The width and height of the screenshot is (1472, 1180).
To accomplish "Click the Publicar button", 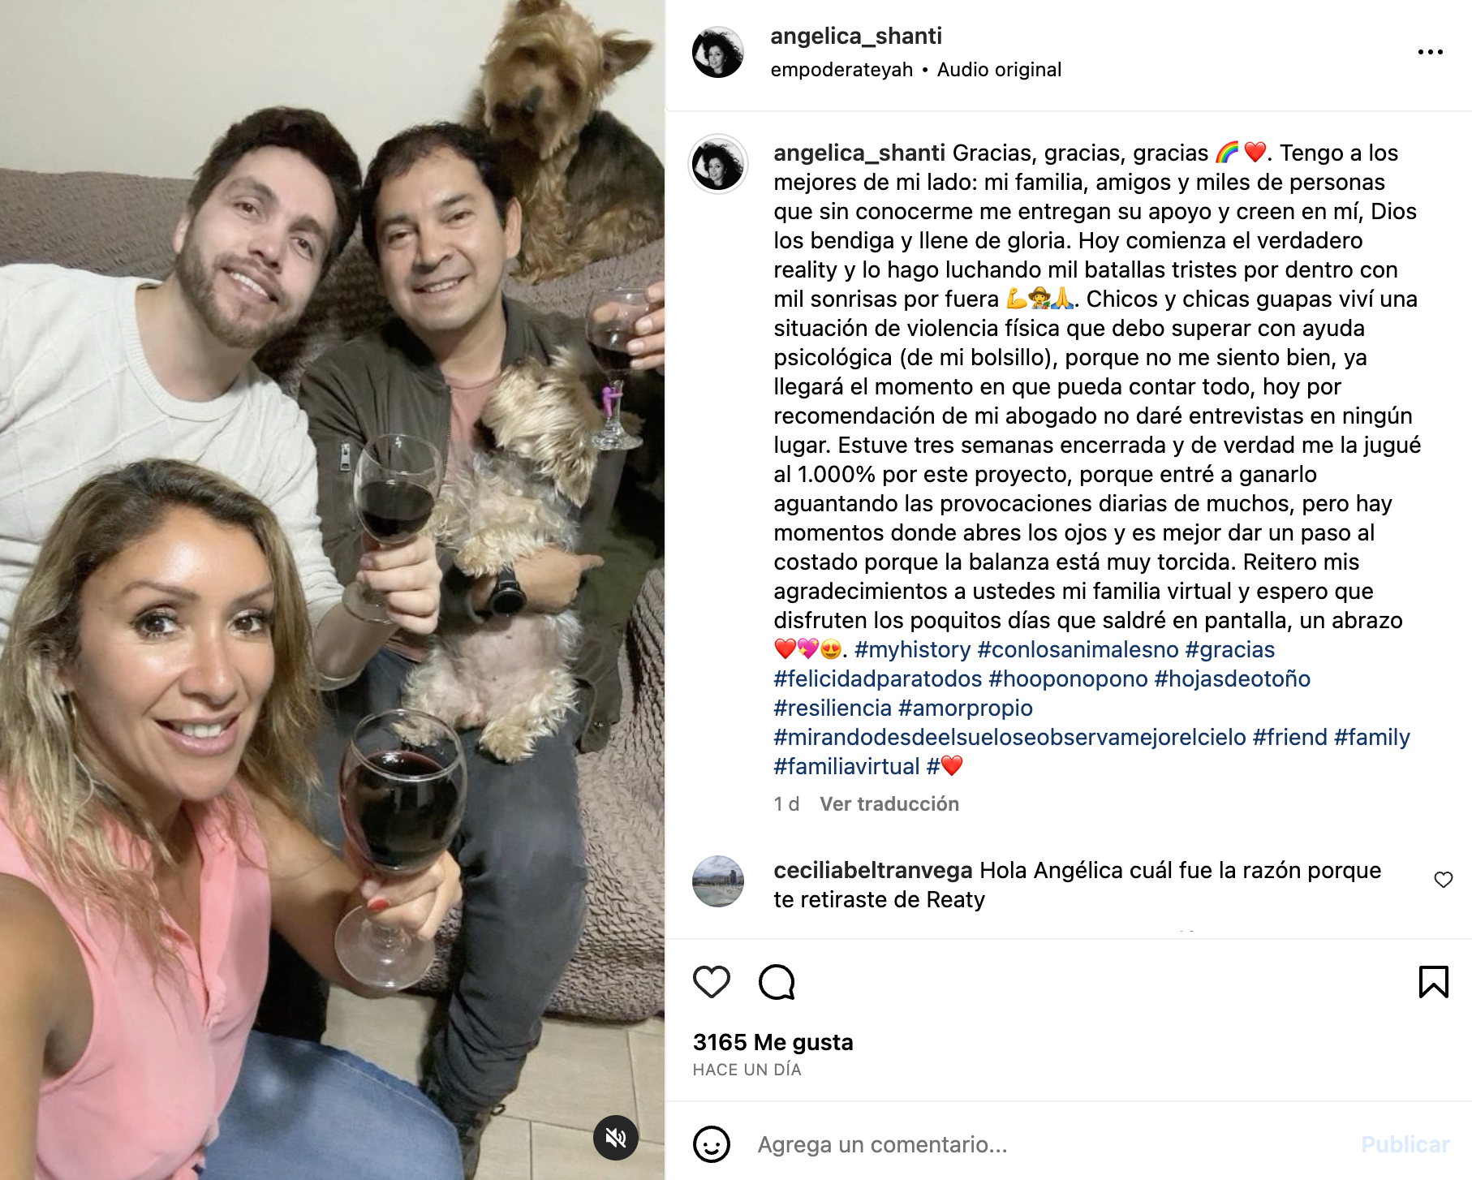I will pyautogui.click(x=1405, y=1144).
